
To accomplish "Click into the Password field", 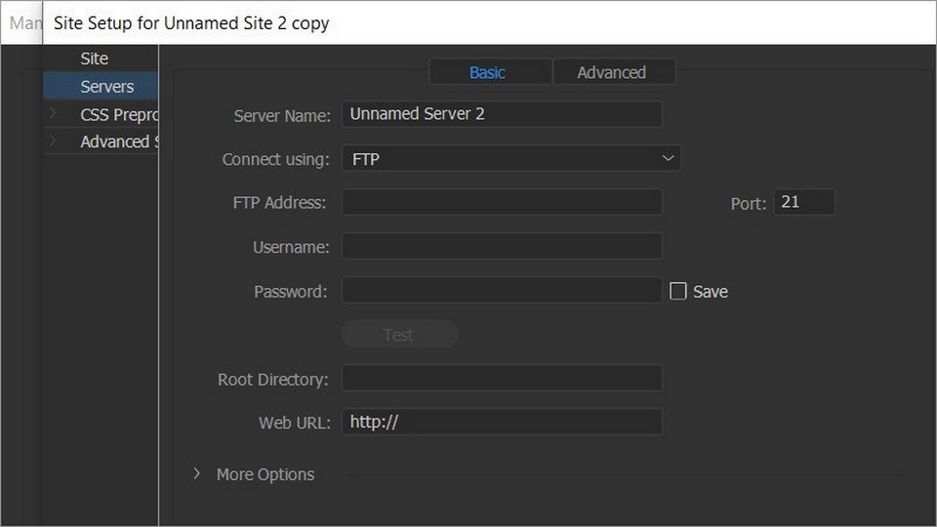I will [x=502, y=291].
